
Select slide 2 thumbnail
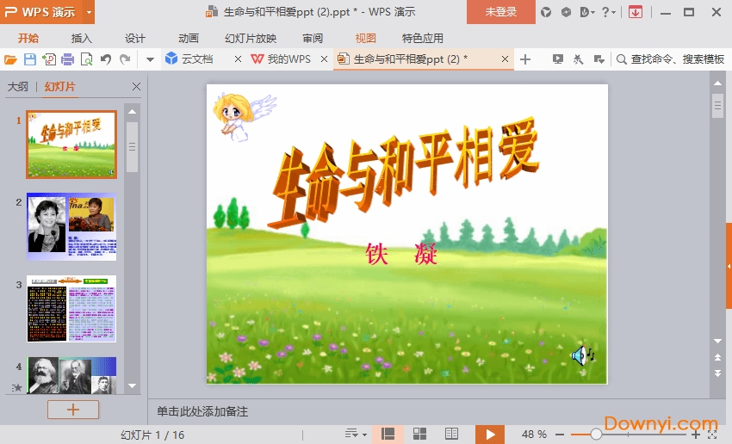tap(71, 226)
